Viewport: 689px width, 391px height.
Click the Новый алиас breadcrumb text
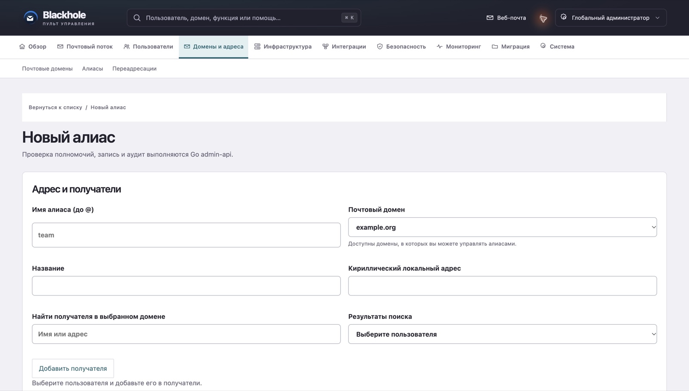coord(108,108)
